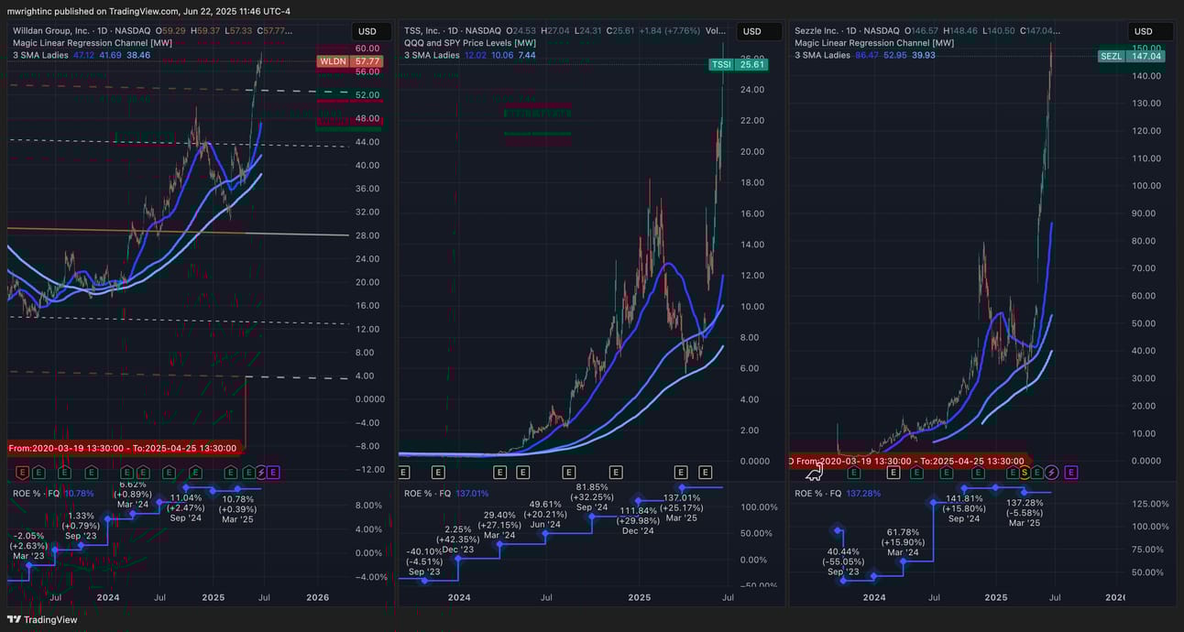
Task: Select the TSS, Inc. chart title
Action: pyautogui.click(x=423, y=30)
